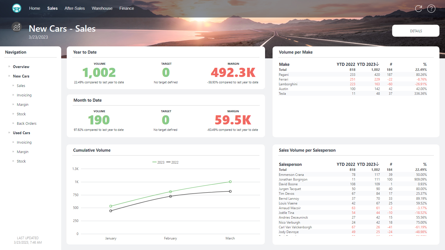
Task: Select salesperson Jody Devroye
Action: pos(353,232)
